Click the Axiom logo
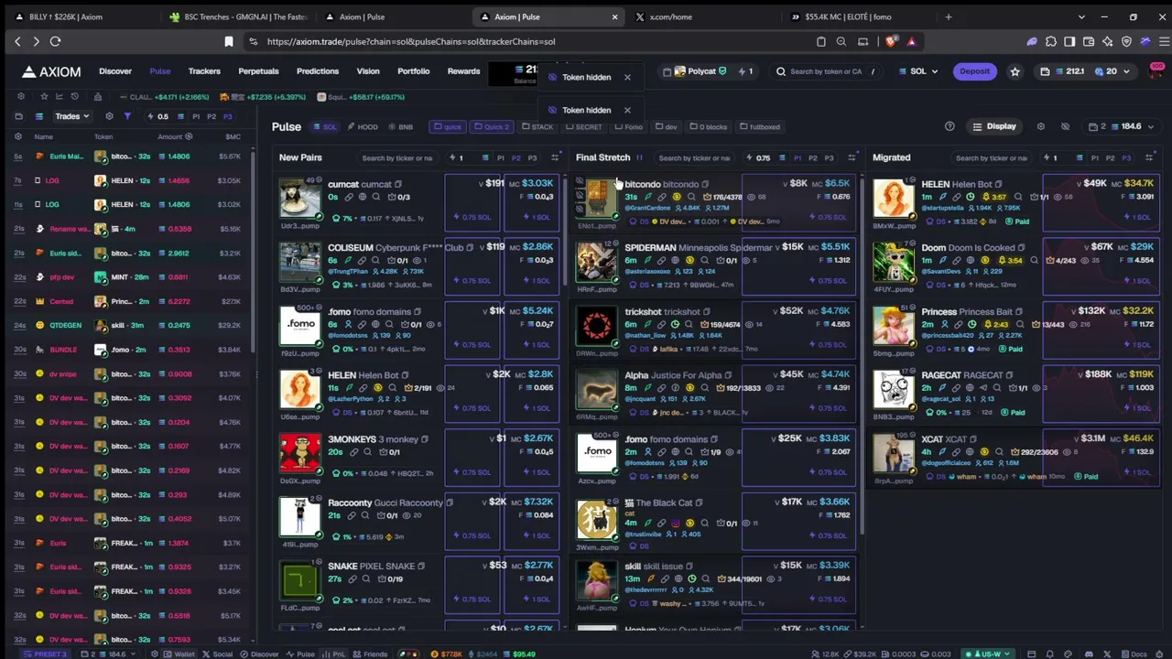 [x=51, y=71]
